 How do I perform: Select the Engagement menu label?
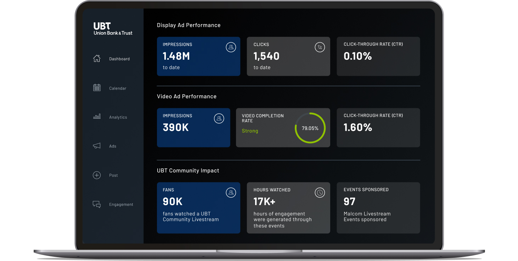point(121,205)
